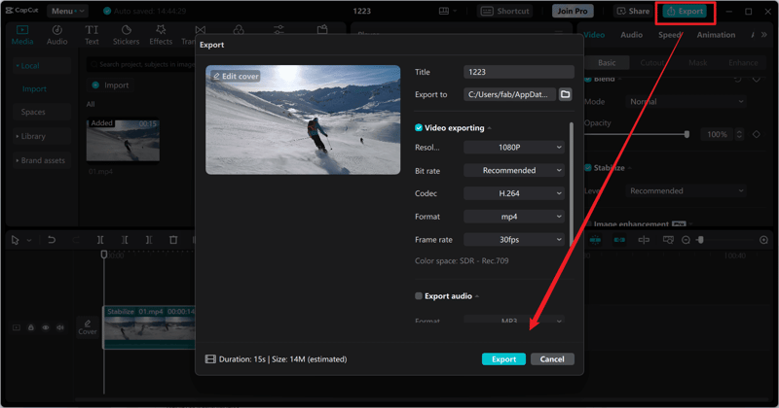Click the Cancel button in Export dialog
This screenshot has height=408, width=779.
pyautogui.click(x=552, y=359)
